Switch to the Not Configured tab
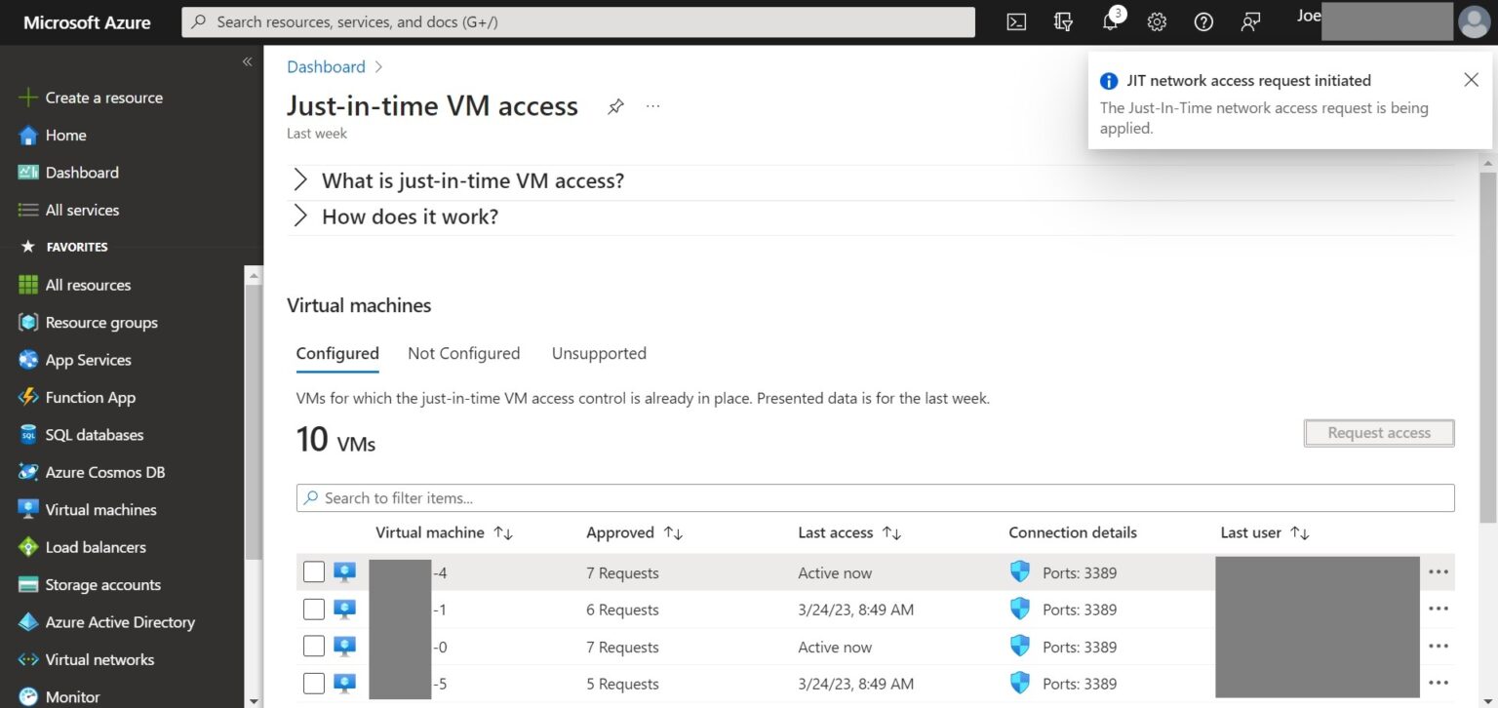Image resolution: width=1498 pixels, height=708 pixels. point(463,353)
